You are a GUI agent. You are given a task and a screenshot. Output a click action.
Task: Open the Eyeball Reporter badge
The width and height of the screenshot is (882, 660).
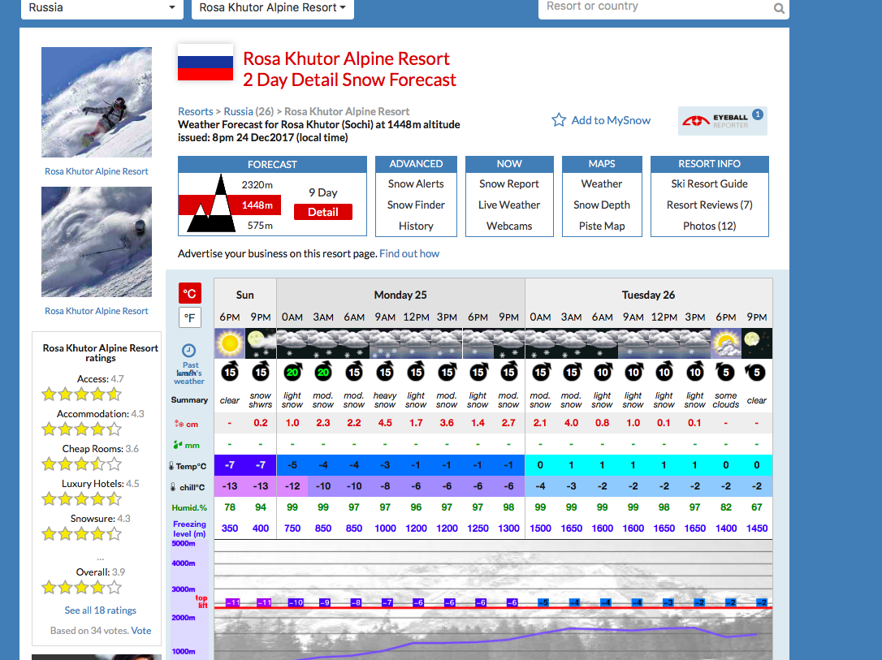(722, 121)
